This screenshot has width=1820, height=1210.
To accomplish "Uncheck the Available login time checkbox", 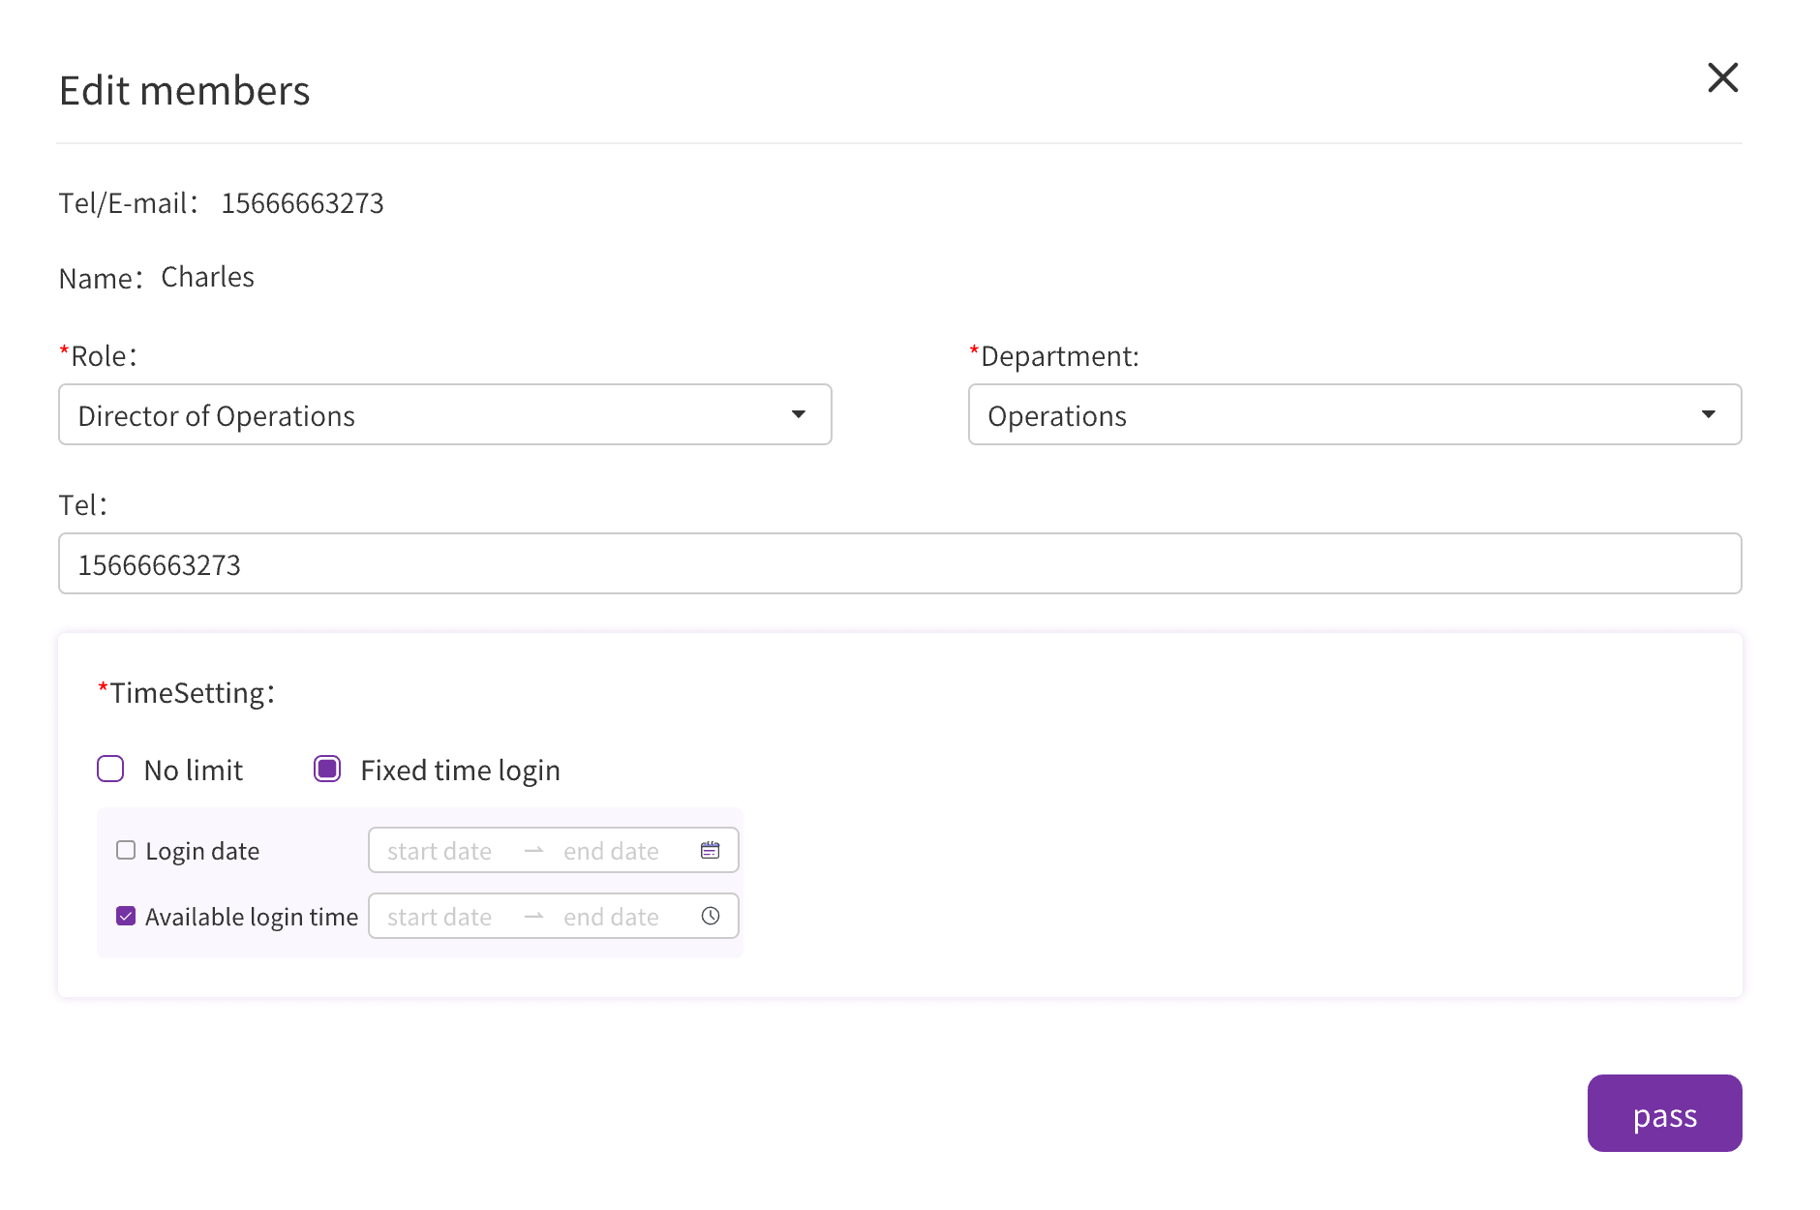I will tap(126, 916).
